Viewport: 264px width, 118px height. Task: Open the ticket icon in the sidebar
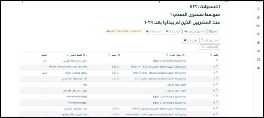258,51
